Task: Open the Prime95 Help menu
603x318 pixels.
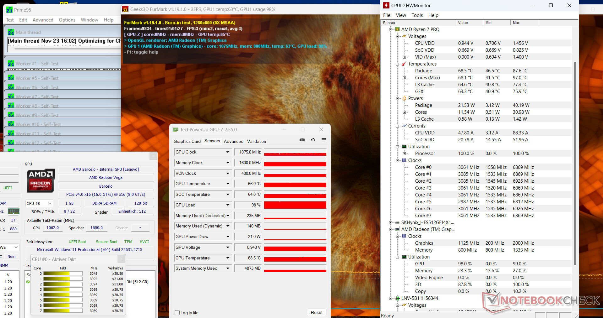Action: tap(108, 20)
